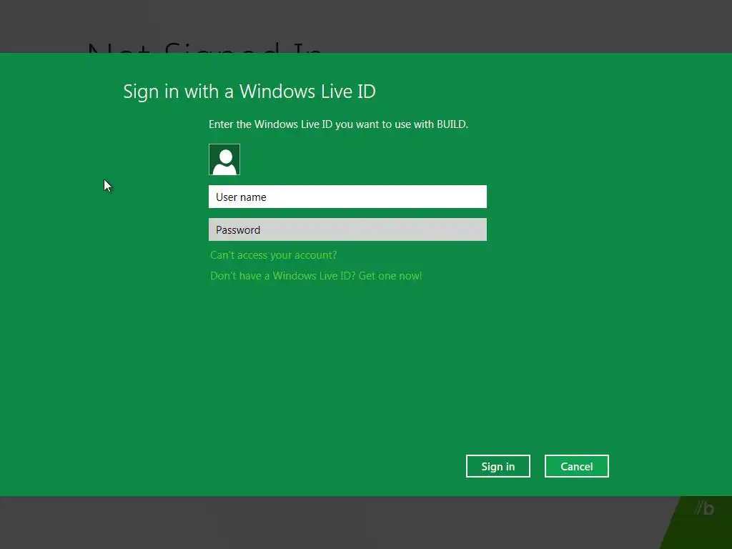Screen dimensions: 732x549
Task: Cancel the Windows Live ID sign-in dialog
Action: [577, 466]
